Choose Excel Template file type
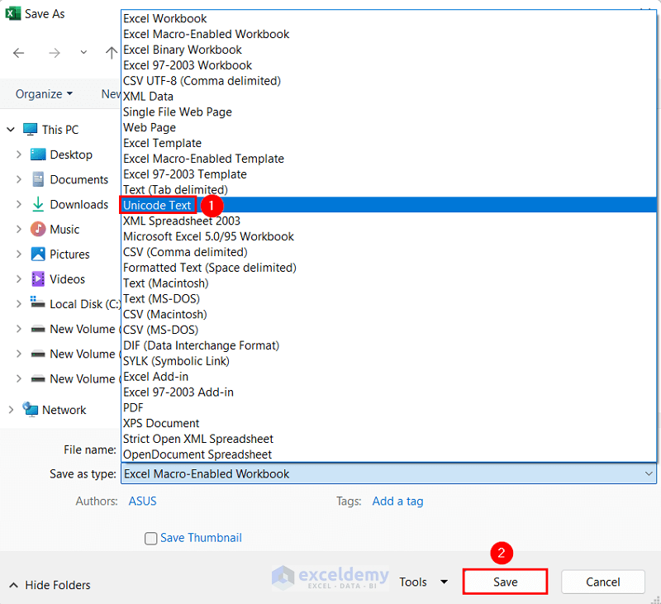 [x=388, y=143]
